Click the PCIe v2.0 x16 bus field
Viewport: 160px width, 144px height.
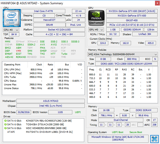(132, 25)
